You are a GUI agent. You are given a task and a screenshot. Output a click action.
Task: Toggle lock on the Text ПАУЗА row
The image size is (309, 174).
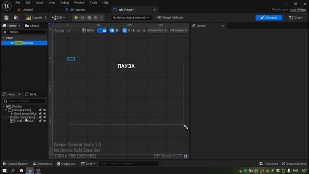coord(41,120)
